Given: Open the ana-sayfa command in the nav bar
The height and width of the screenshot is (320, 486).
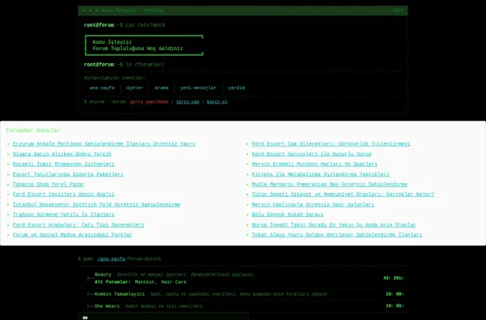Looking at the screenshot, I should [102, 87].
